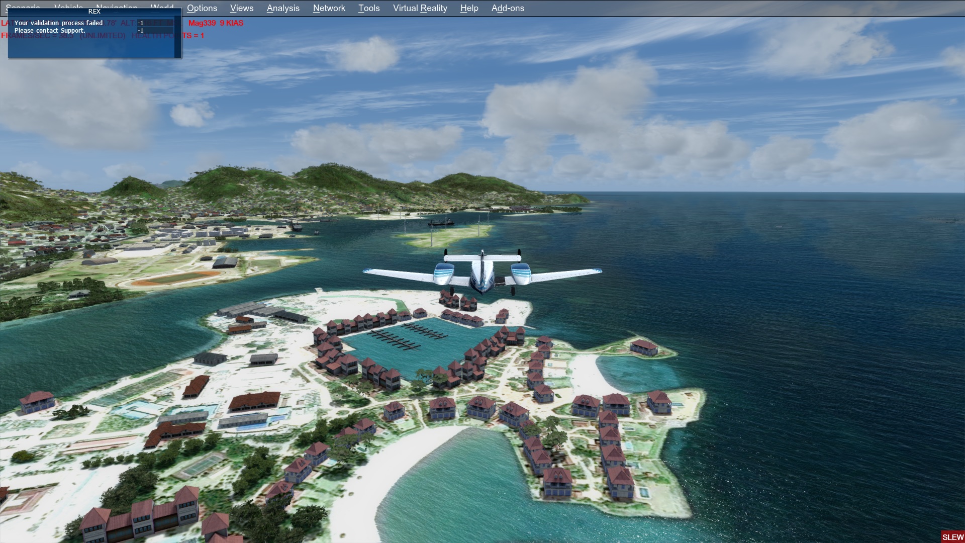
Task: Click the twin-engine aircraft in view
Action: click(482, 274)
